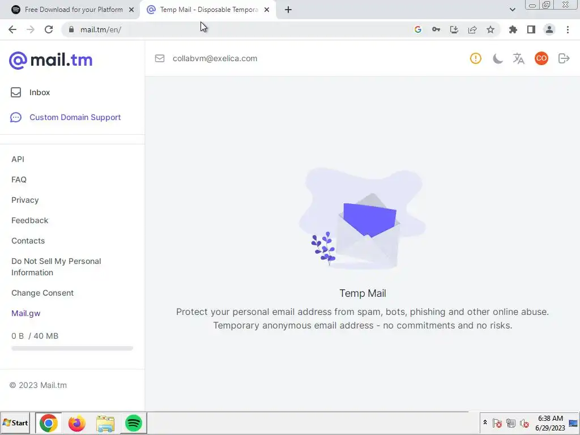580x435 pixels.
Task: Click the Chrome taskbar icon
Action: pos(49,423)
